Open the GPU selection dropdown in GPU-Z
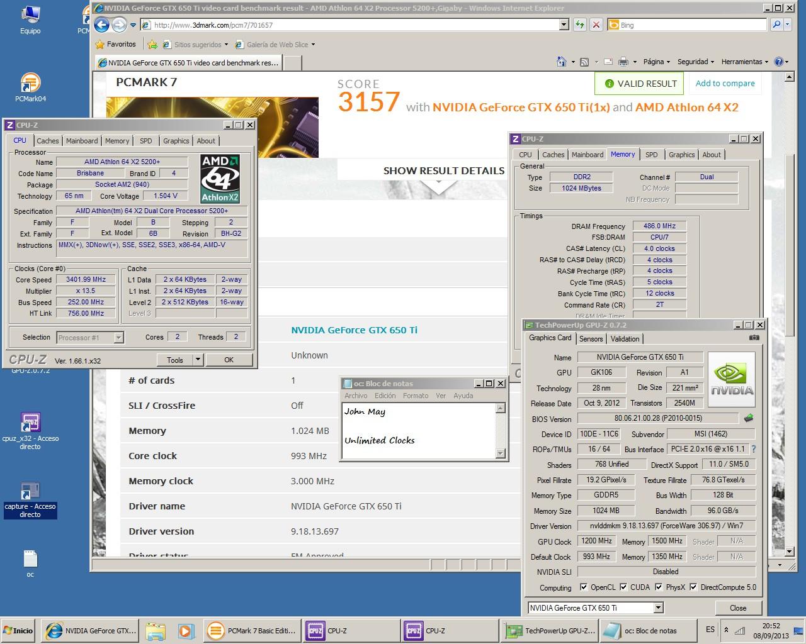The width and height of the screenshot is (806, 644). coord(658,608)
